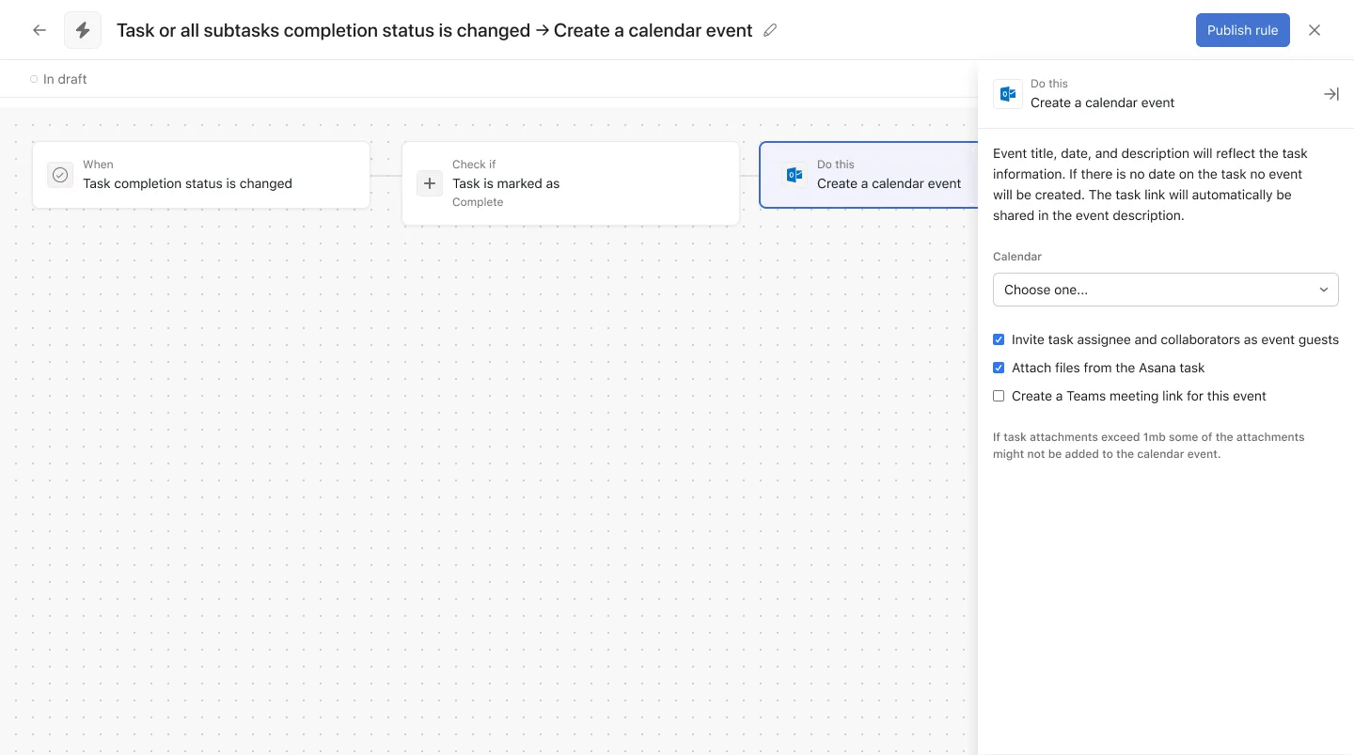Select the Task completion status is changed trigger card

click(x=201, y=175)
